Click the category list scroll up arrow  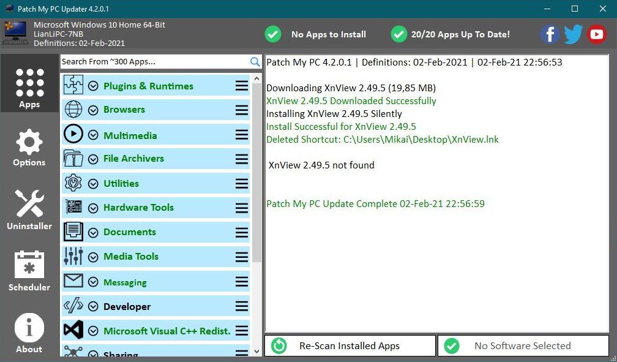pyautogui.click(x=257, y=78)
